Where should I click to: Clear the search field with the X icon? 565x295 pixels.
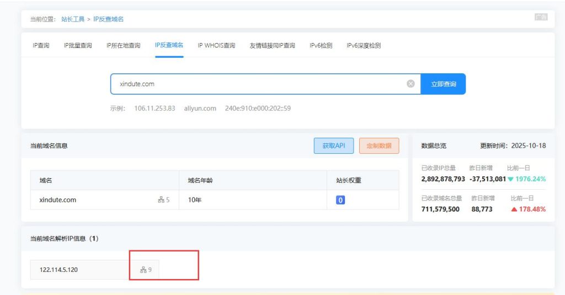click(x=411, y=84)
